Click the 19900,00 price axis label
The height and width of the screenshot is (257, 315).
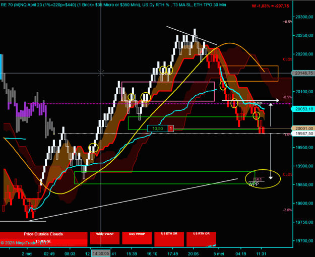pyautogui.click(x=304, y=166)
